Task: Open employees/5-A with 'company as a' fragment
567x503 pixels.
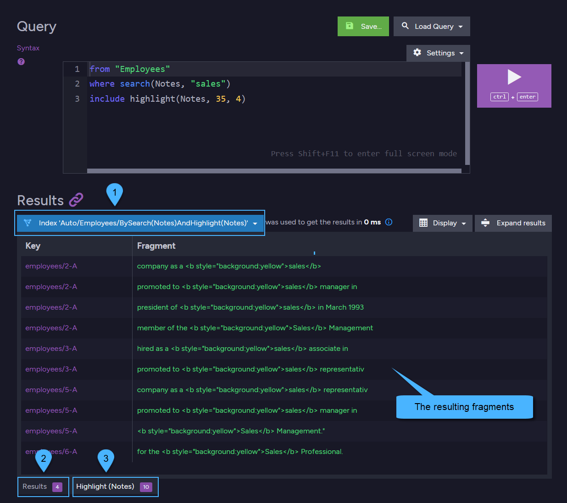Action: pyautogui.click(x=51, y=390)
